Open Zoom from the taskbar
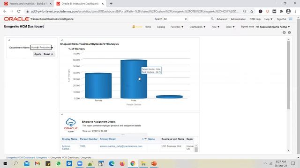Screen dimensions: 300x168 click(x=80, y=163)
